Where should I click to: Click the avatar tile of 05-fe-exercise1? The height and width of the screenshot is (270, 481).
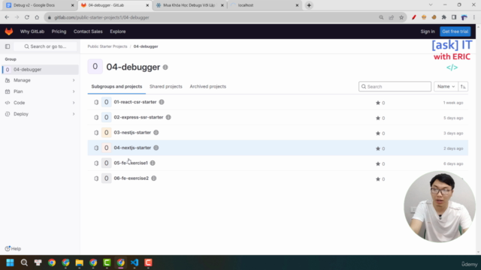(x=107, y=163)
